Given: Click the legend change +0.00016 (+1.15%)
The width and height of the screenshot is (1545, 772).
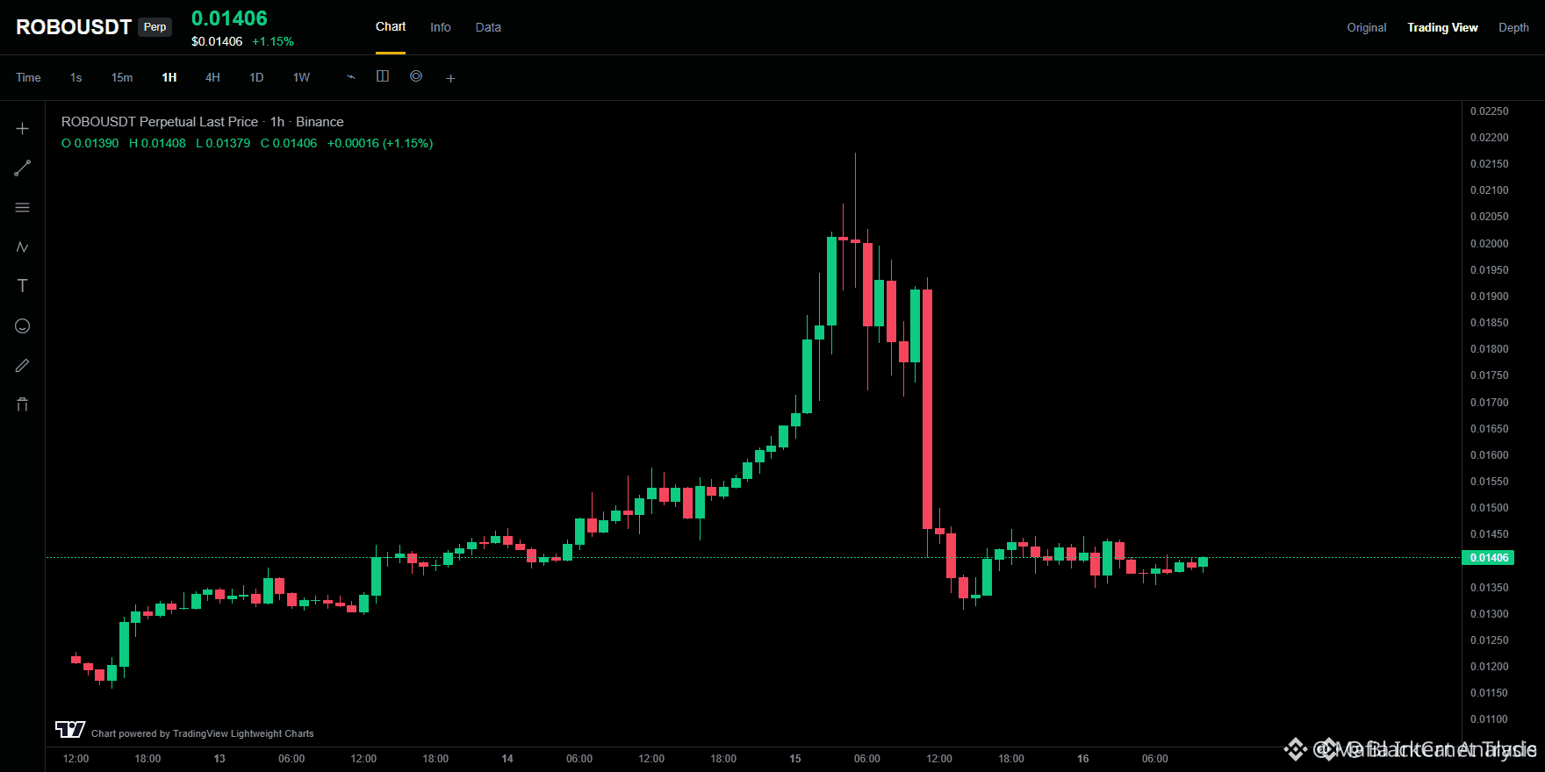Looking at the screenshot, I should [380, 143].
